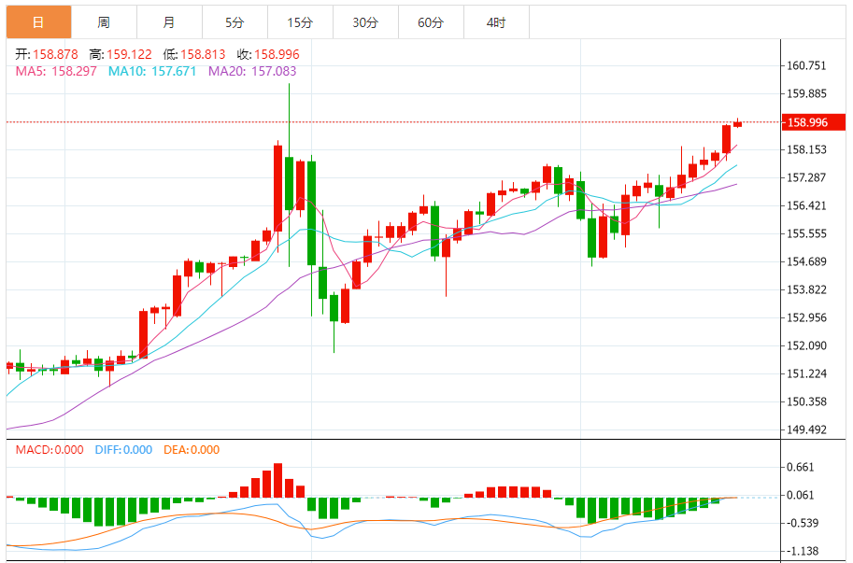
Task: Open the 5分 timeframe tab
Action: (235, 22)
